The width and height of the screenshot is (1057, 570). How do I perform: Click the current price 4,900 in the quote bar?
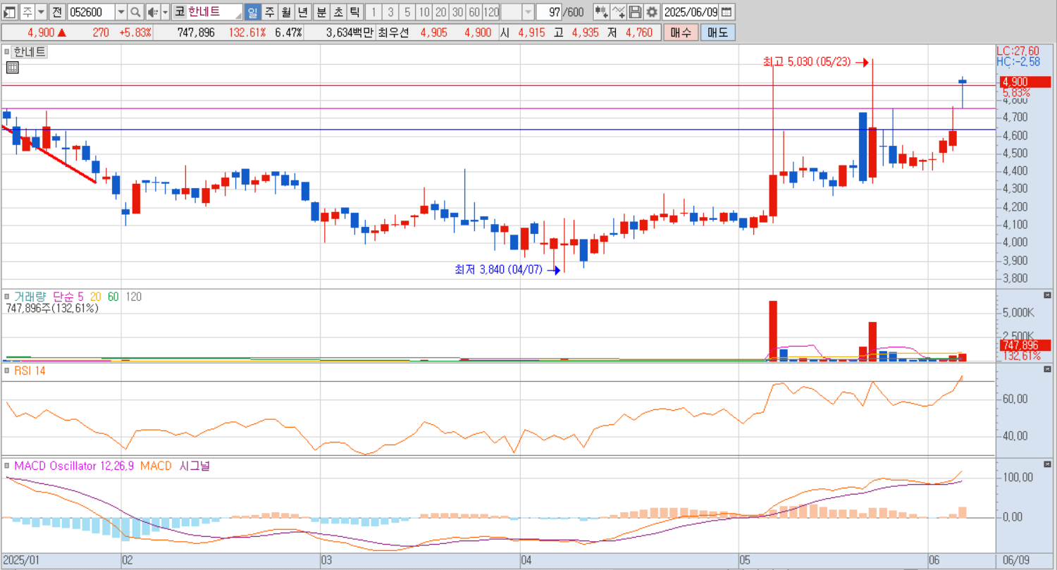(x=42, y=32)
